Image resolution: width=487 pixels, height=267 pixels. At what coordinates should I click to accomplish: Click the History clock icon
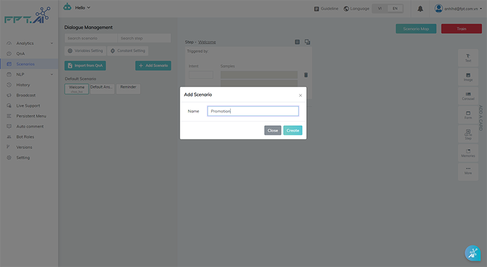click(9, 85)
